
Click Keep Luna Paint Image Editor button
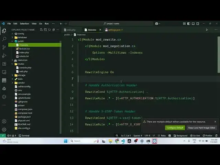coord(202,128)
